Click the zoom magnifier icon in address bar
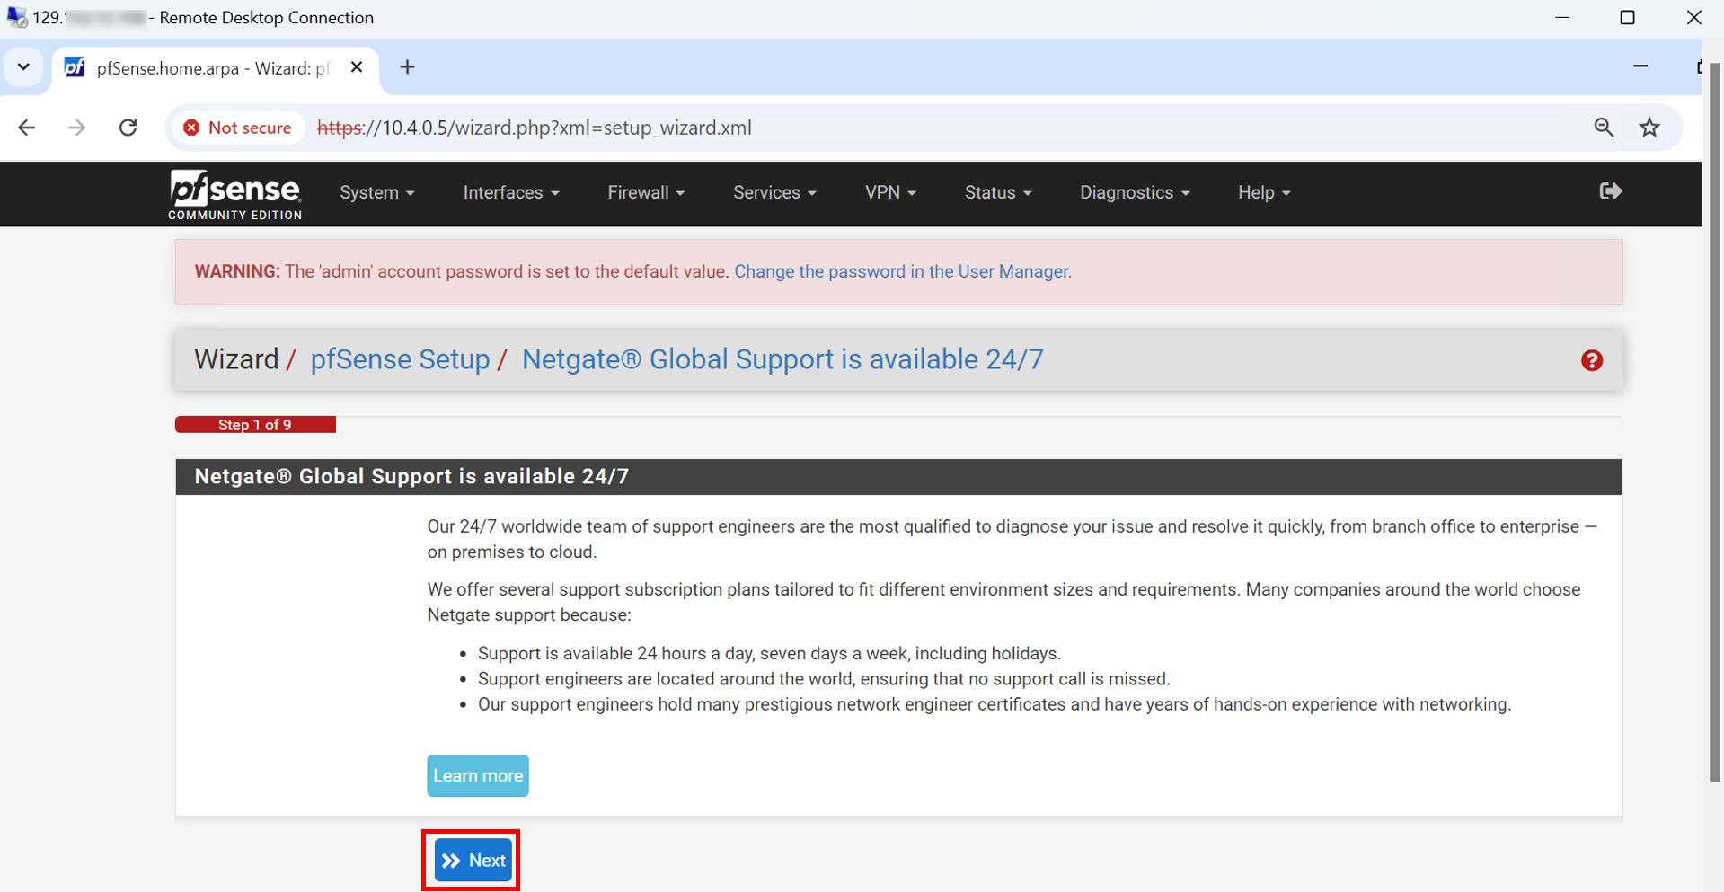Viewport: 1724px width, 892px height. coord(1604,128)
